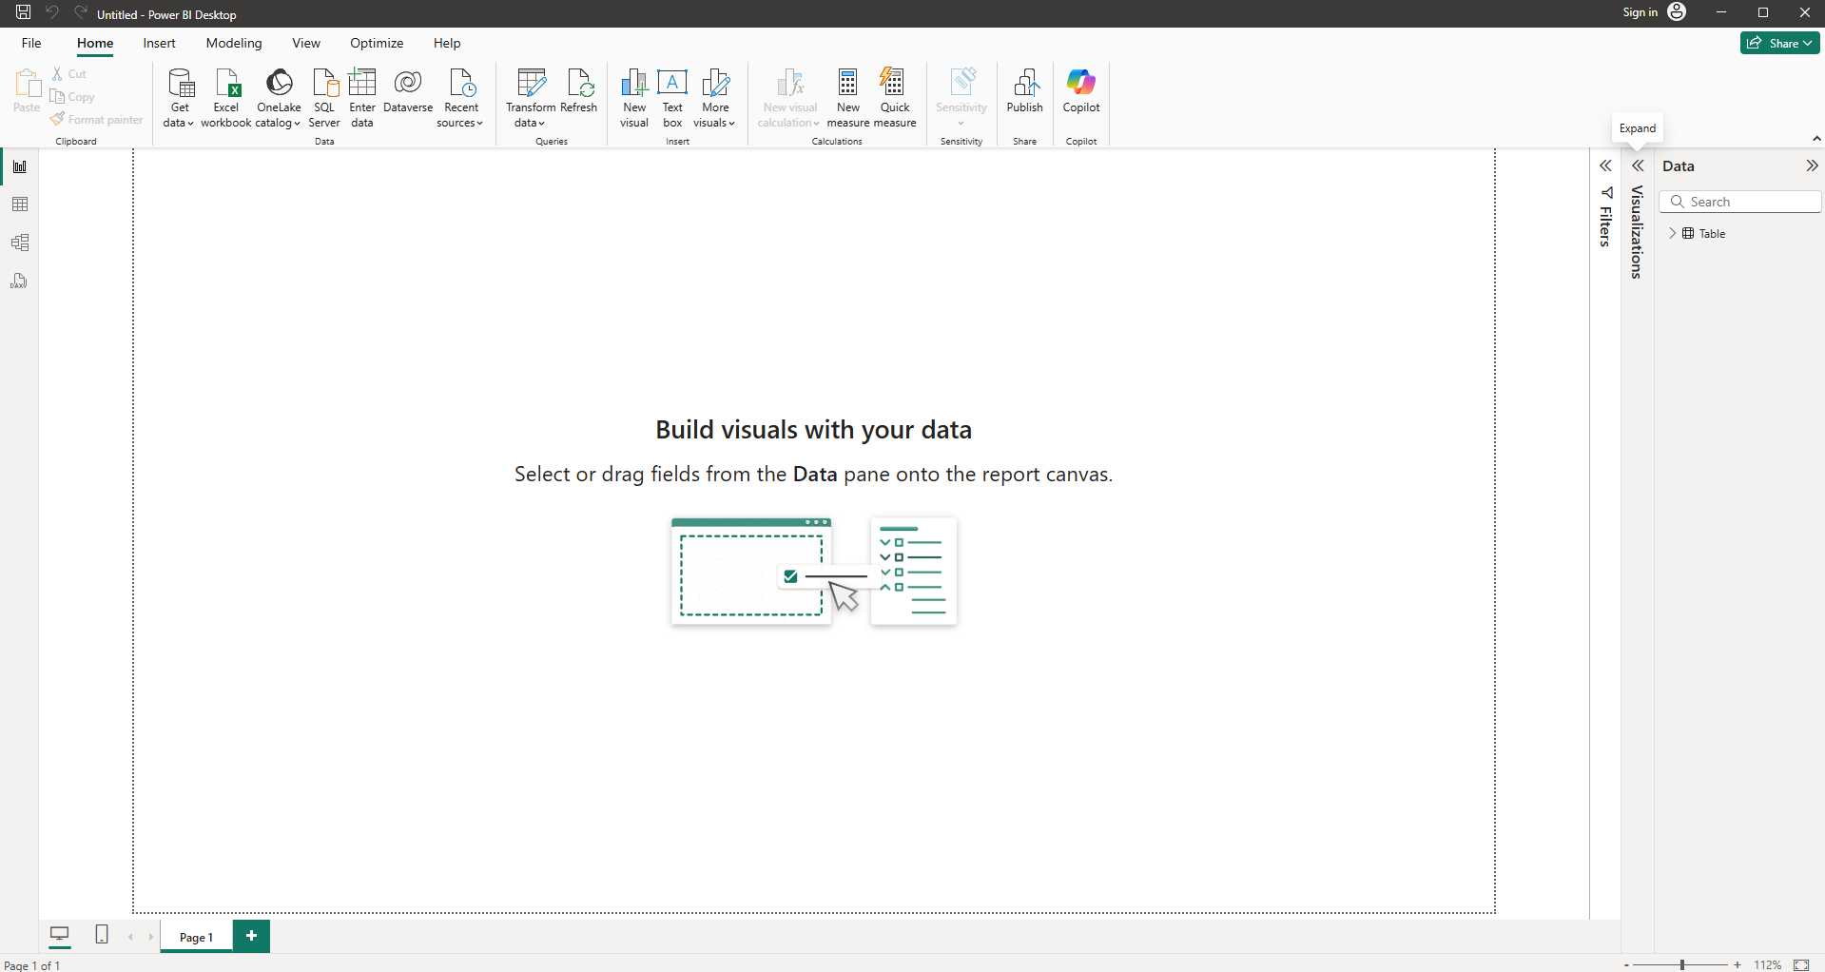
Task: Open Enter data table dialog
Action: point(362,97)
